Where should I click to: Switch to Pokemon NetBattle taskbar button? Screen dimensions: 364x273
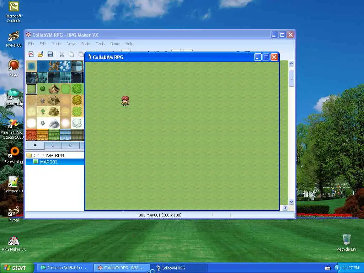pyautogui.click(x=65, y=268)
